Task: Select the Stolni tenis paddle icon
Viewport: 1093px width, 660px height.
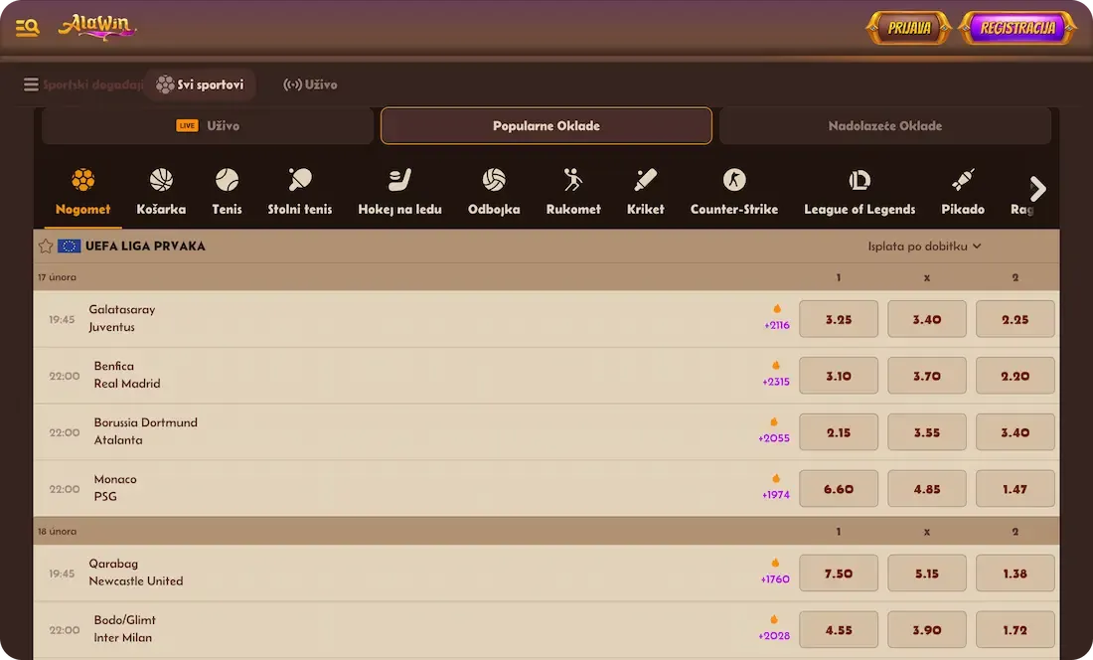Action: coord(299,179)
